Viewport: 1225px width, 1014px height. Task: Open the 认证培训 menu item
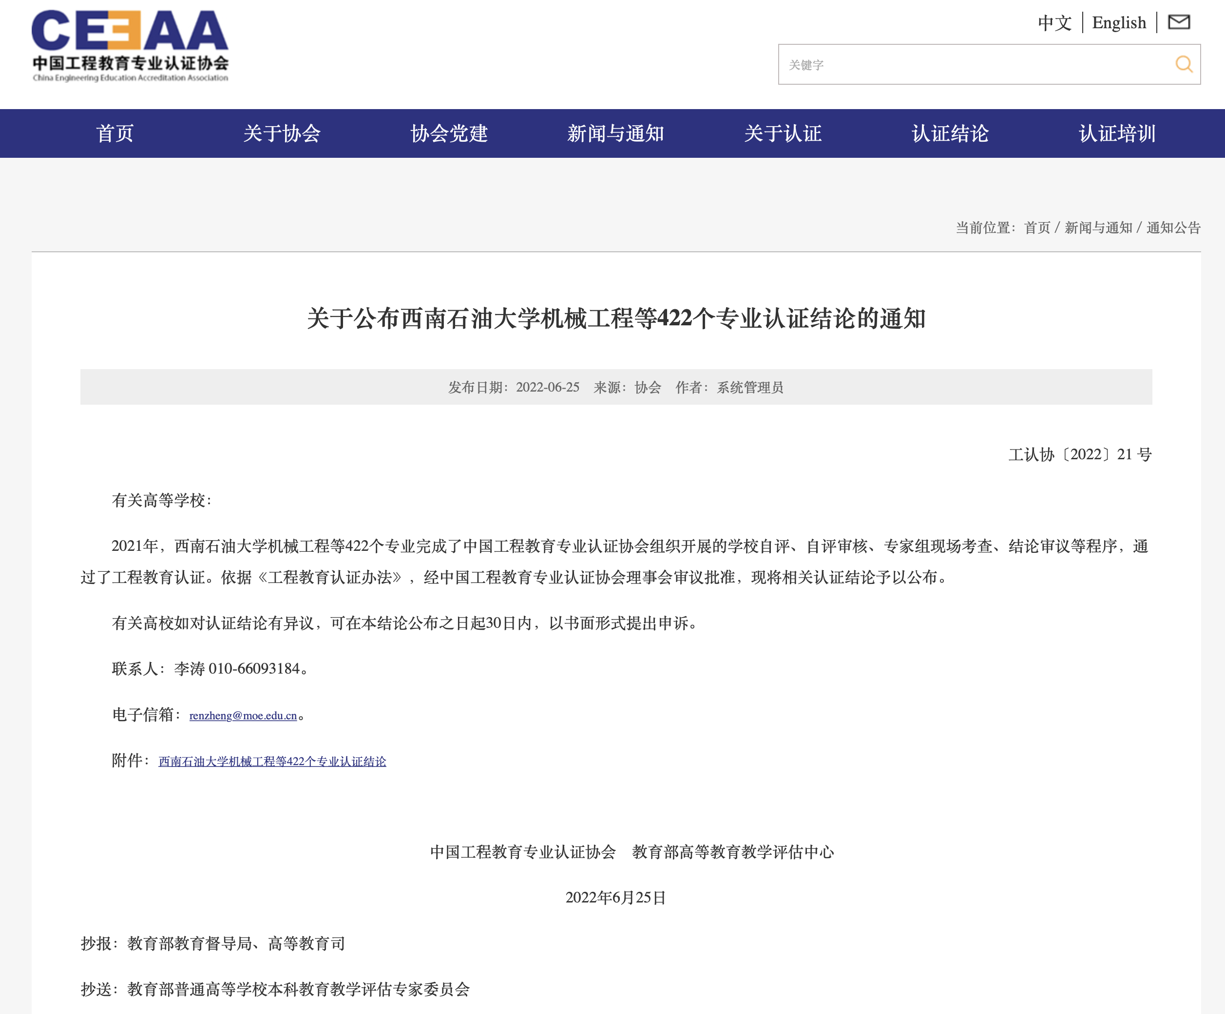(1117, 133)
